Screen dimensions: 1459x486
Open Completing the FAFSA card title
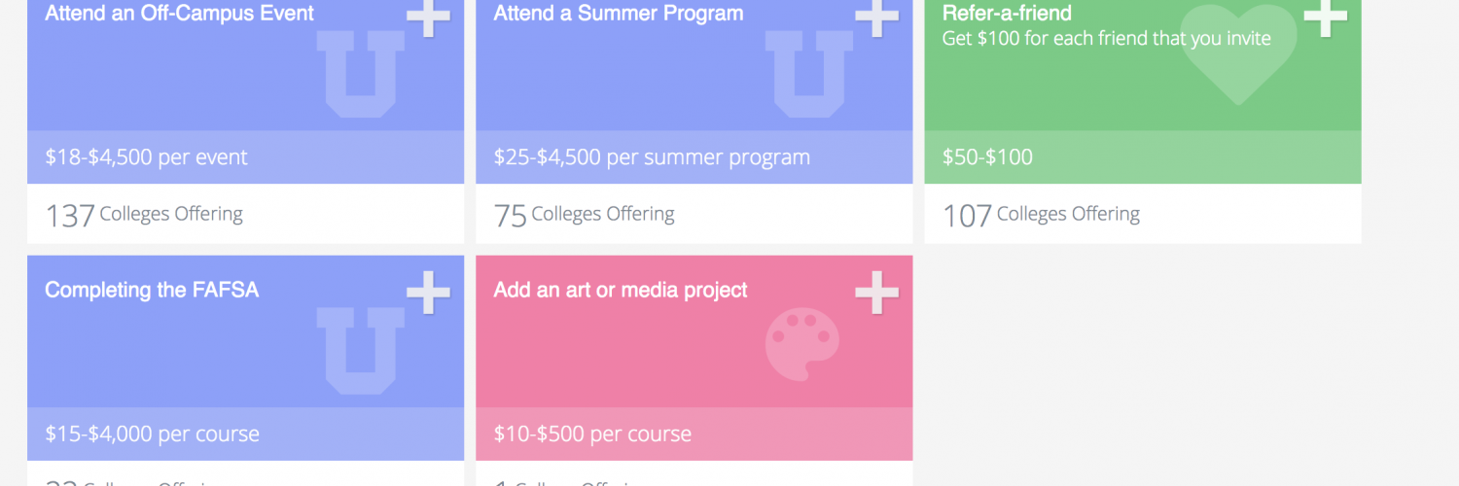point(152,290)
